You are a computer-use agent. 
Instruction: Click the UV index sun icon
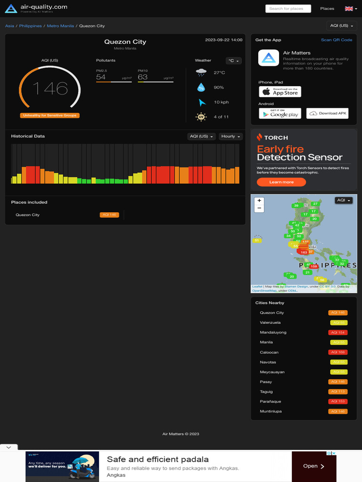pyautogui.click(x=201, y=117)
